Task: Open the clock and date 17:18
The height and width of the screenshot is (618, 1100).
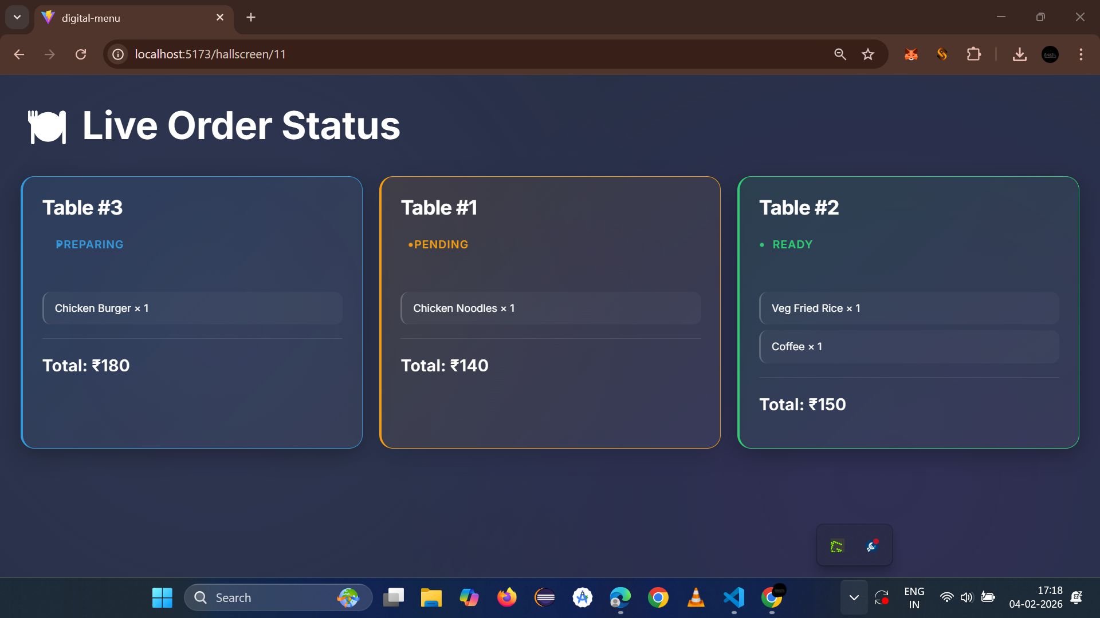Action: coord(1036,598)
